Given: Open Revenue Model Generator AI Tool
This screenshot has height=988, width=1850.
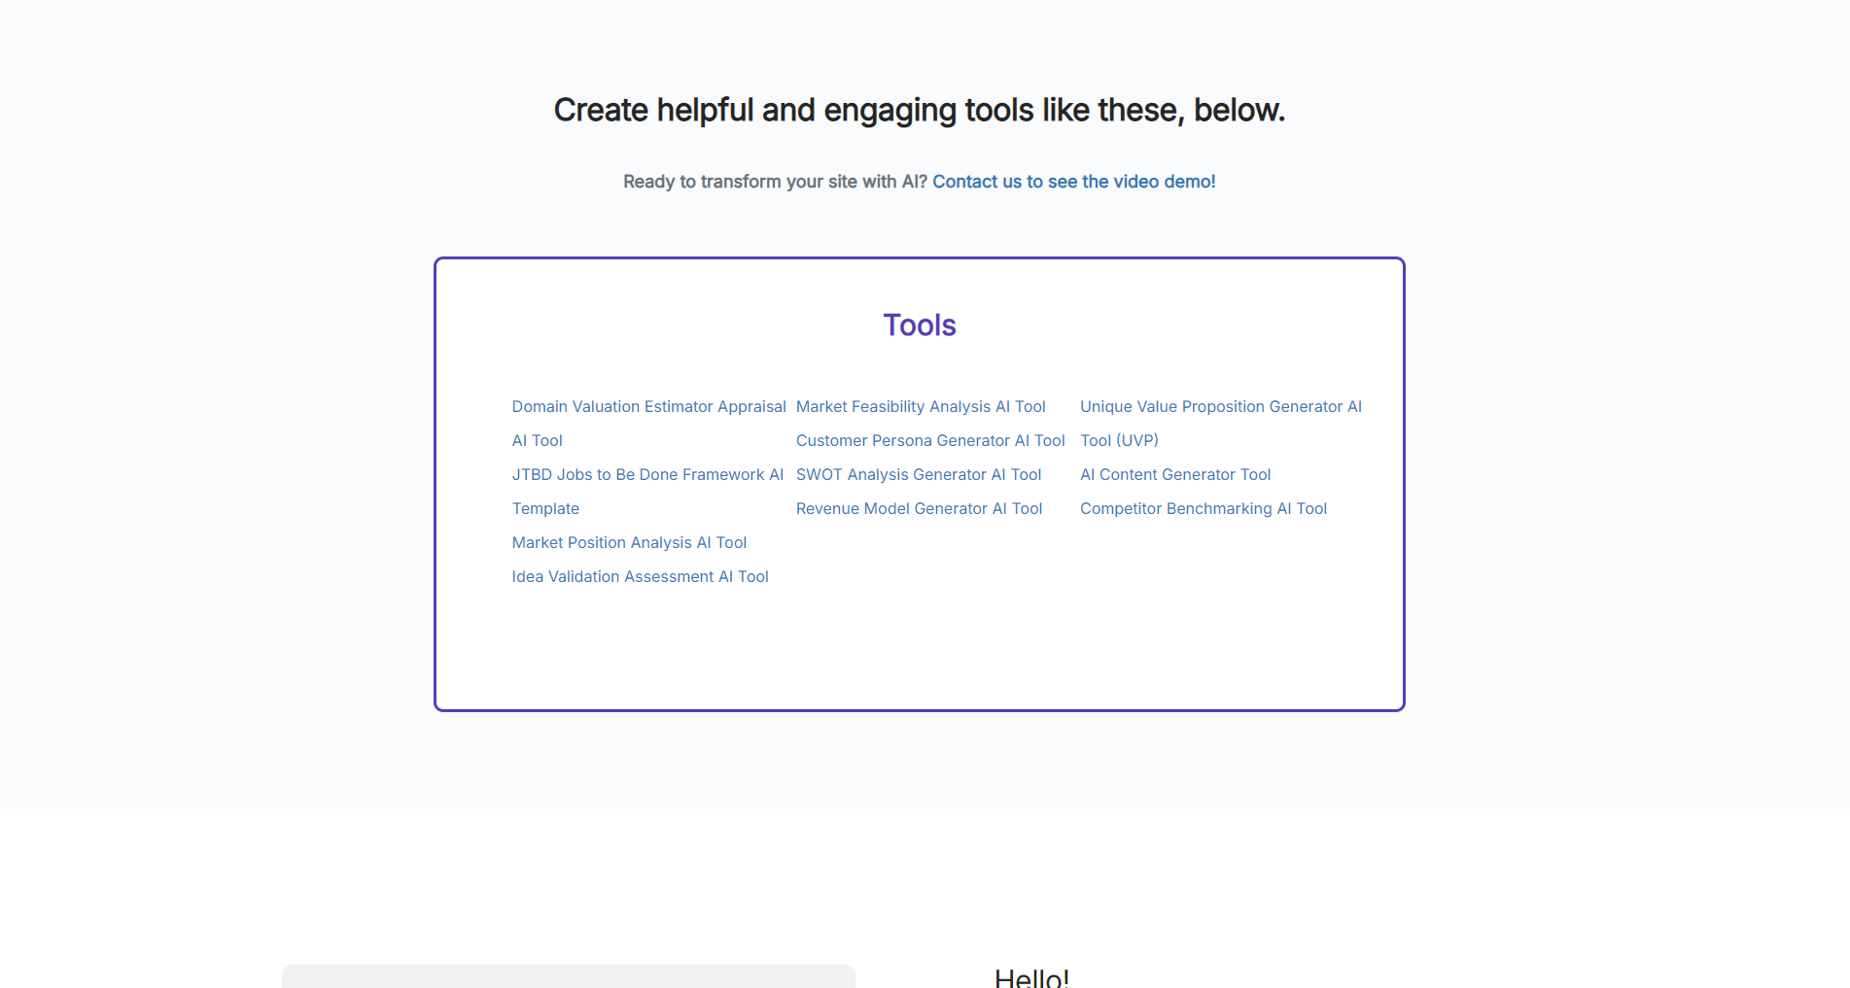Looking at the screenshot, I should 919,509.
